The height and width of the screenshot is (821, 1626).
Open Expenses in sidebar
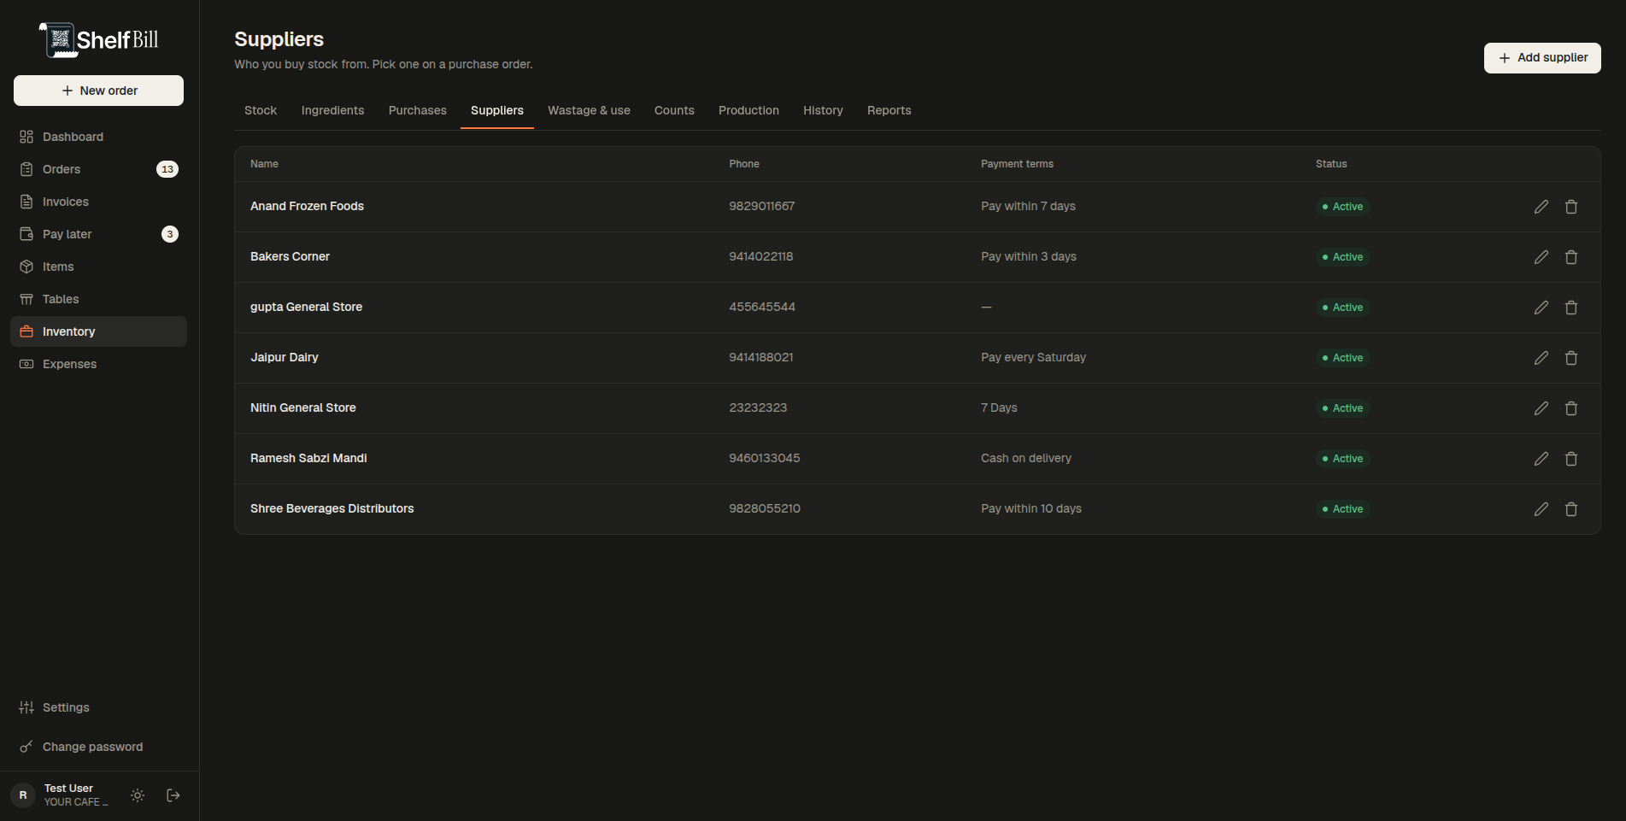(98, 364)
